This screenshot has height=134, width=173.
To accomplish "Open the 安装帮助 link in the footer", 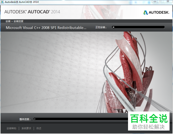I will 11,128.
